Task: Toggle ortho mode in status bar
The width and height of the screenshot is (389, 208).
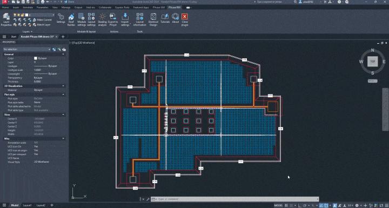Action: pos(299,205)
